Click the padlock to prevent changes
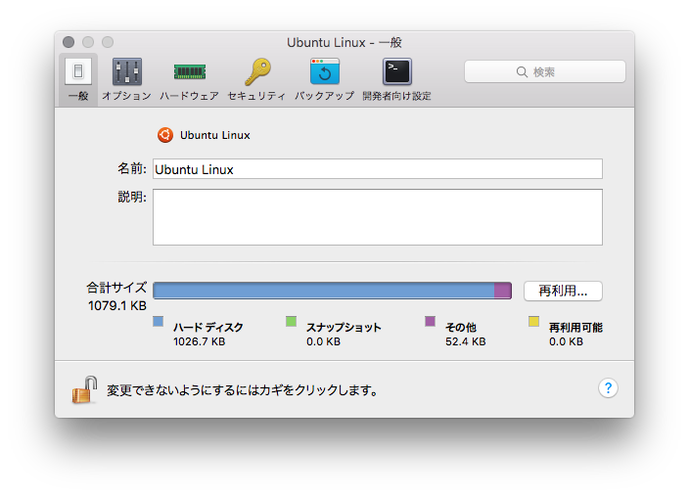The height and width of the screenshot is (496, 689). pyautogui.click(x=84, y=389)
